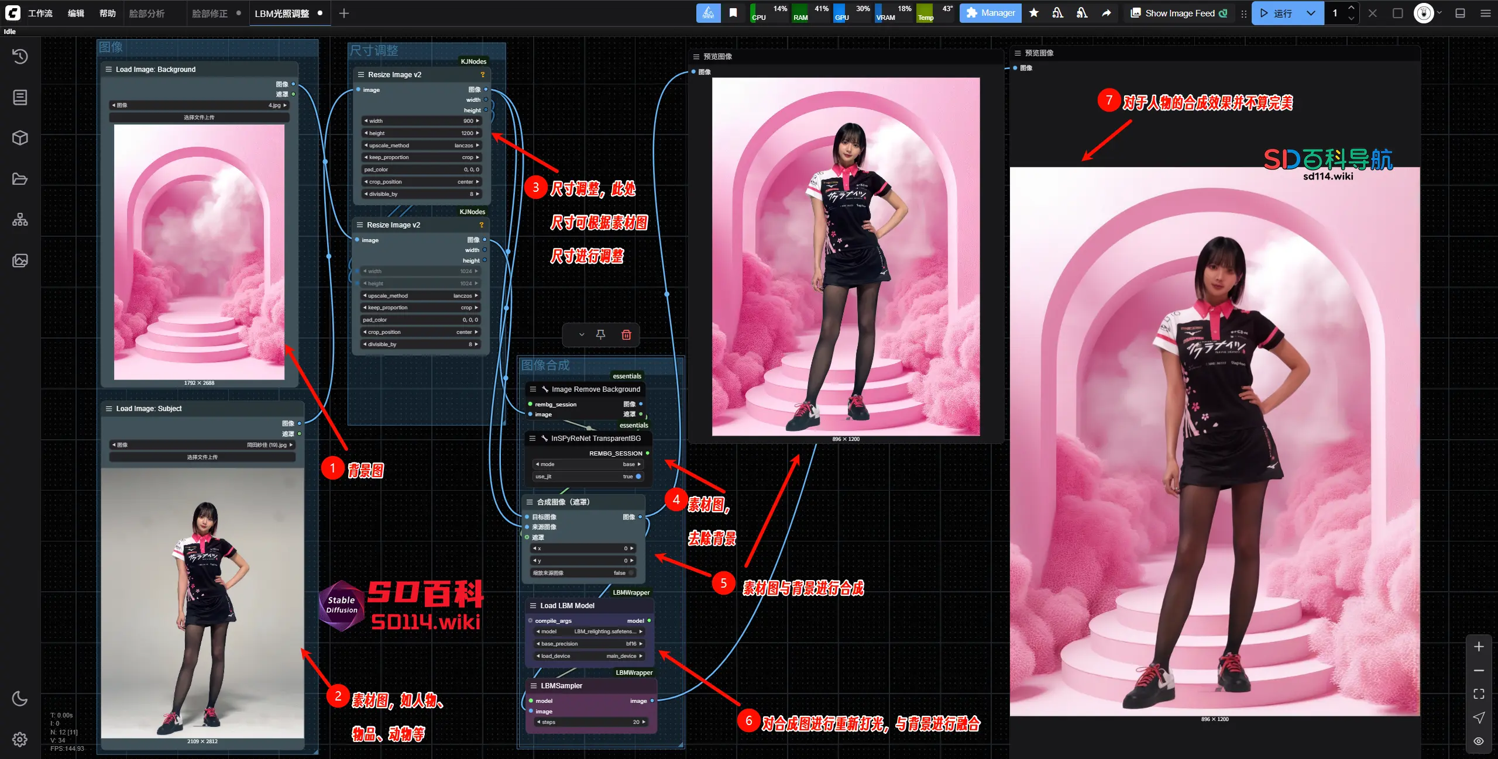This screenshot has height=759, width=1498.
Task: Click the stop square icon in the top bar
Action: 1398,13
